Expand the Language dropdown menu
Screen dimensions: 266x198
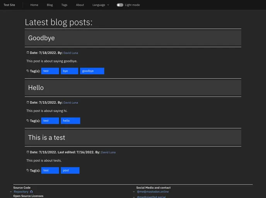point(101,5)
